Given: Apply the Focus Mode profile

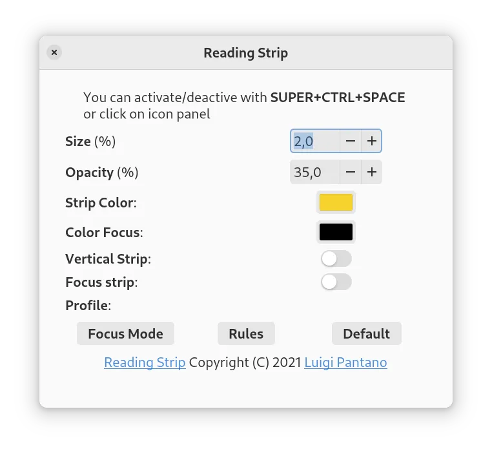Looking at the screenshot, I should (x=125, y=333).
